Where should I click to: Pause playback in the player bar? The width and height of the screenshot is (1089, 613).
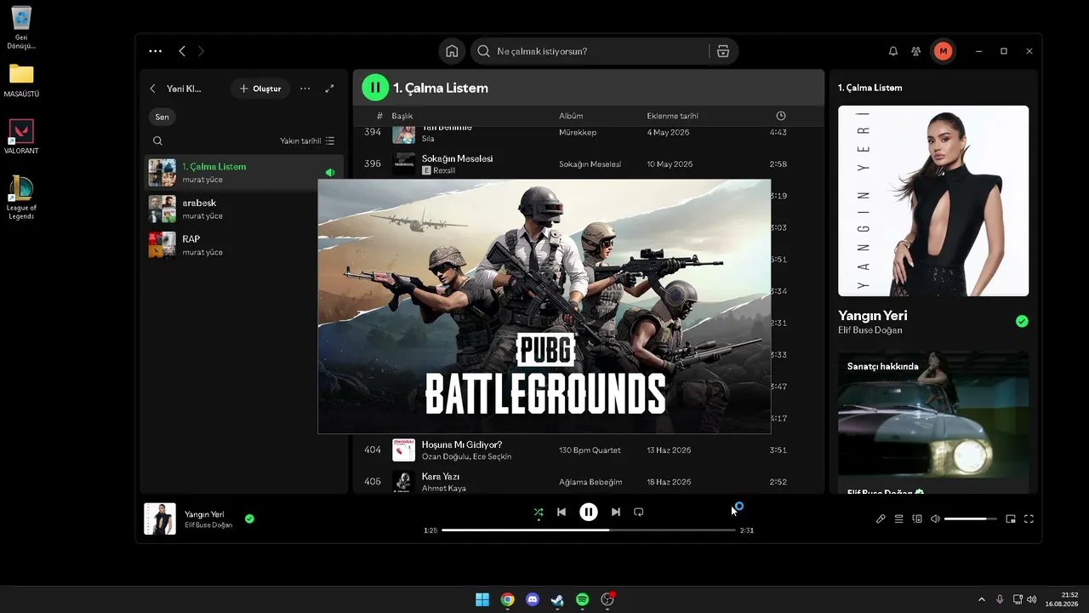pyautogui.click(x=589, y=512)
